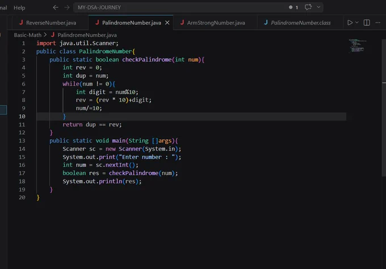Click line number 20 in gutter
This screenshot has width=386, height=269.
point(22,198)
